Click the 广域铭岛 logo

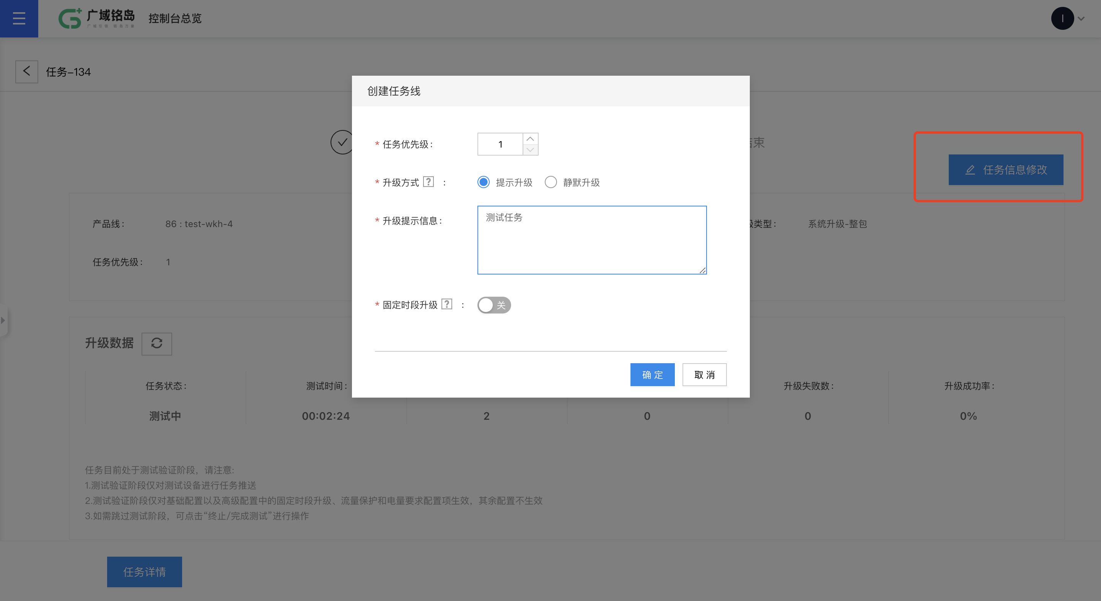(x=96, y=18)
